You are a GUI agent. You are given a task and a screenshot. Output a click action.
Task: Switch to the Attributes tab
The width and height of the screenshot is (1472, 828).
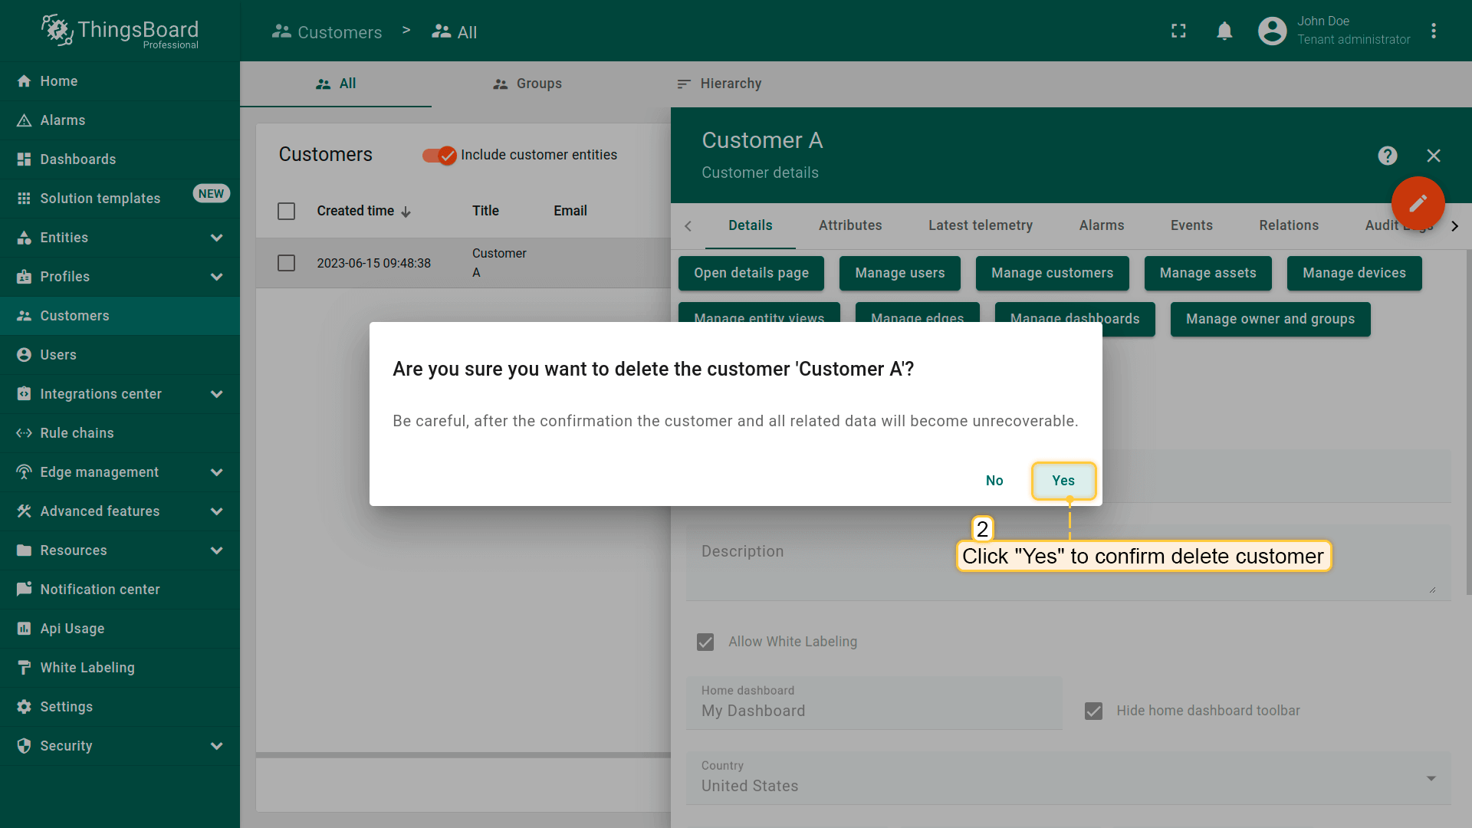(849, 225)
